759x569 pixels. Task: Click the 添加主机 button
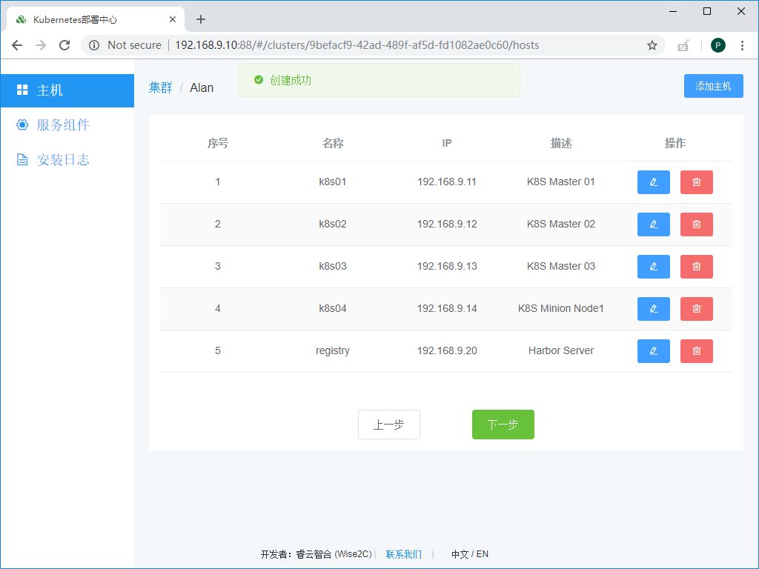[714, 86]
